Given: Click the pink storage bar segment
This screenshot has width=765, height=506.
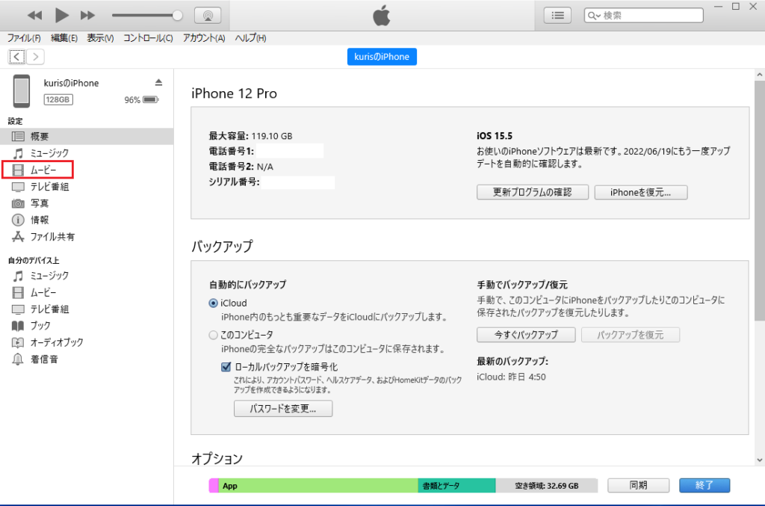Looking at the screenshot, I should (213, 486).
